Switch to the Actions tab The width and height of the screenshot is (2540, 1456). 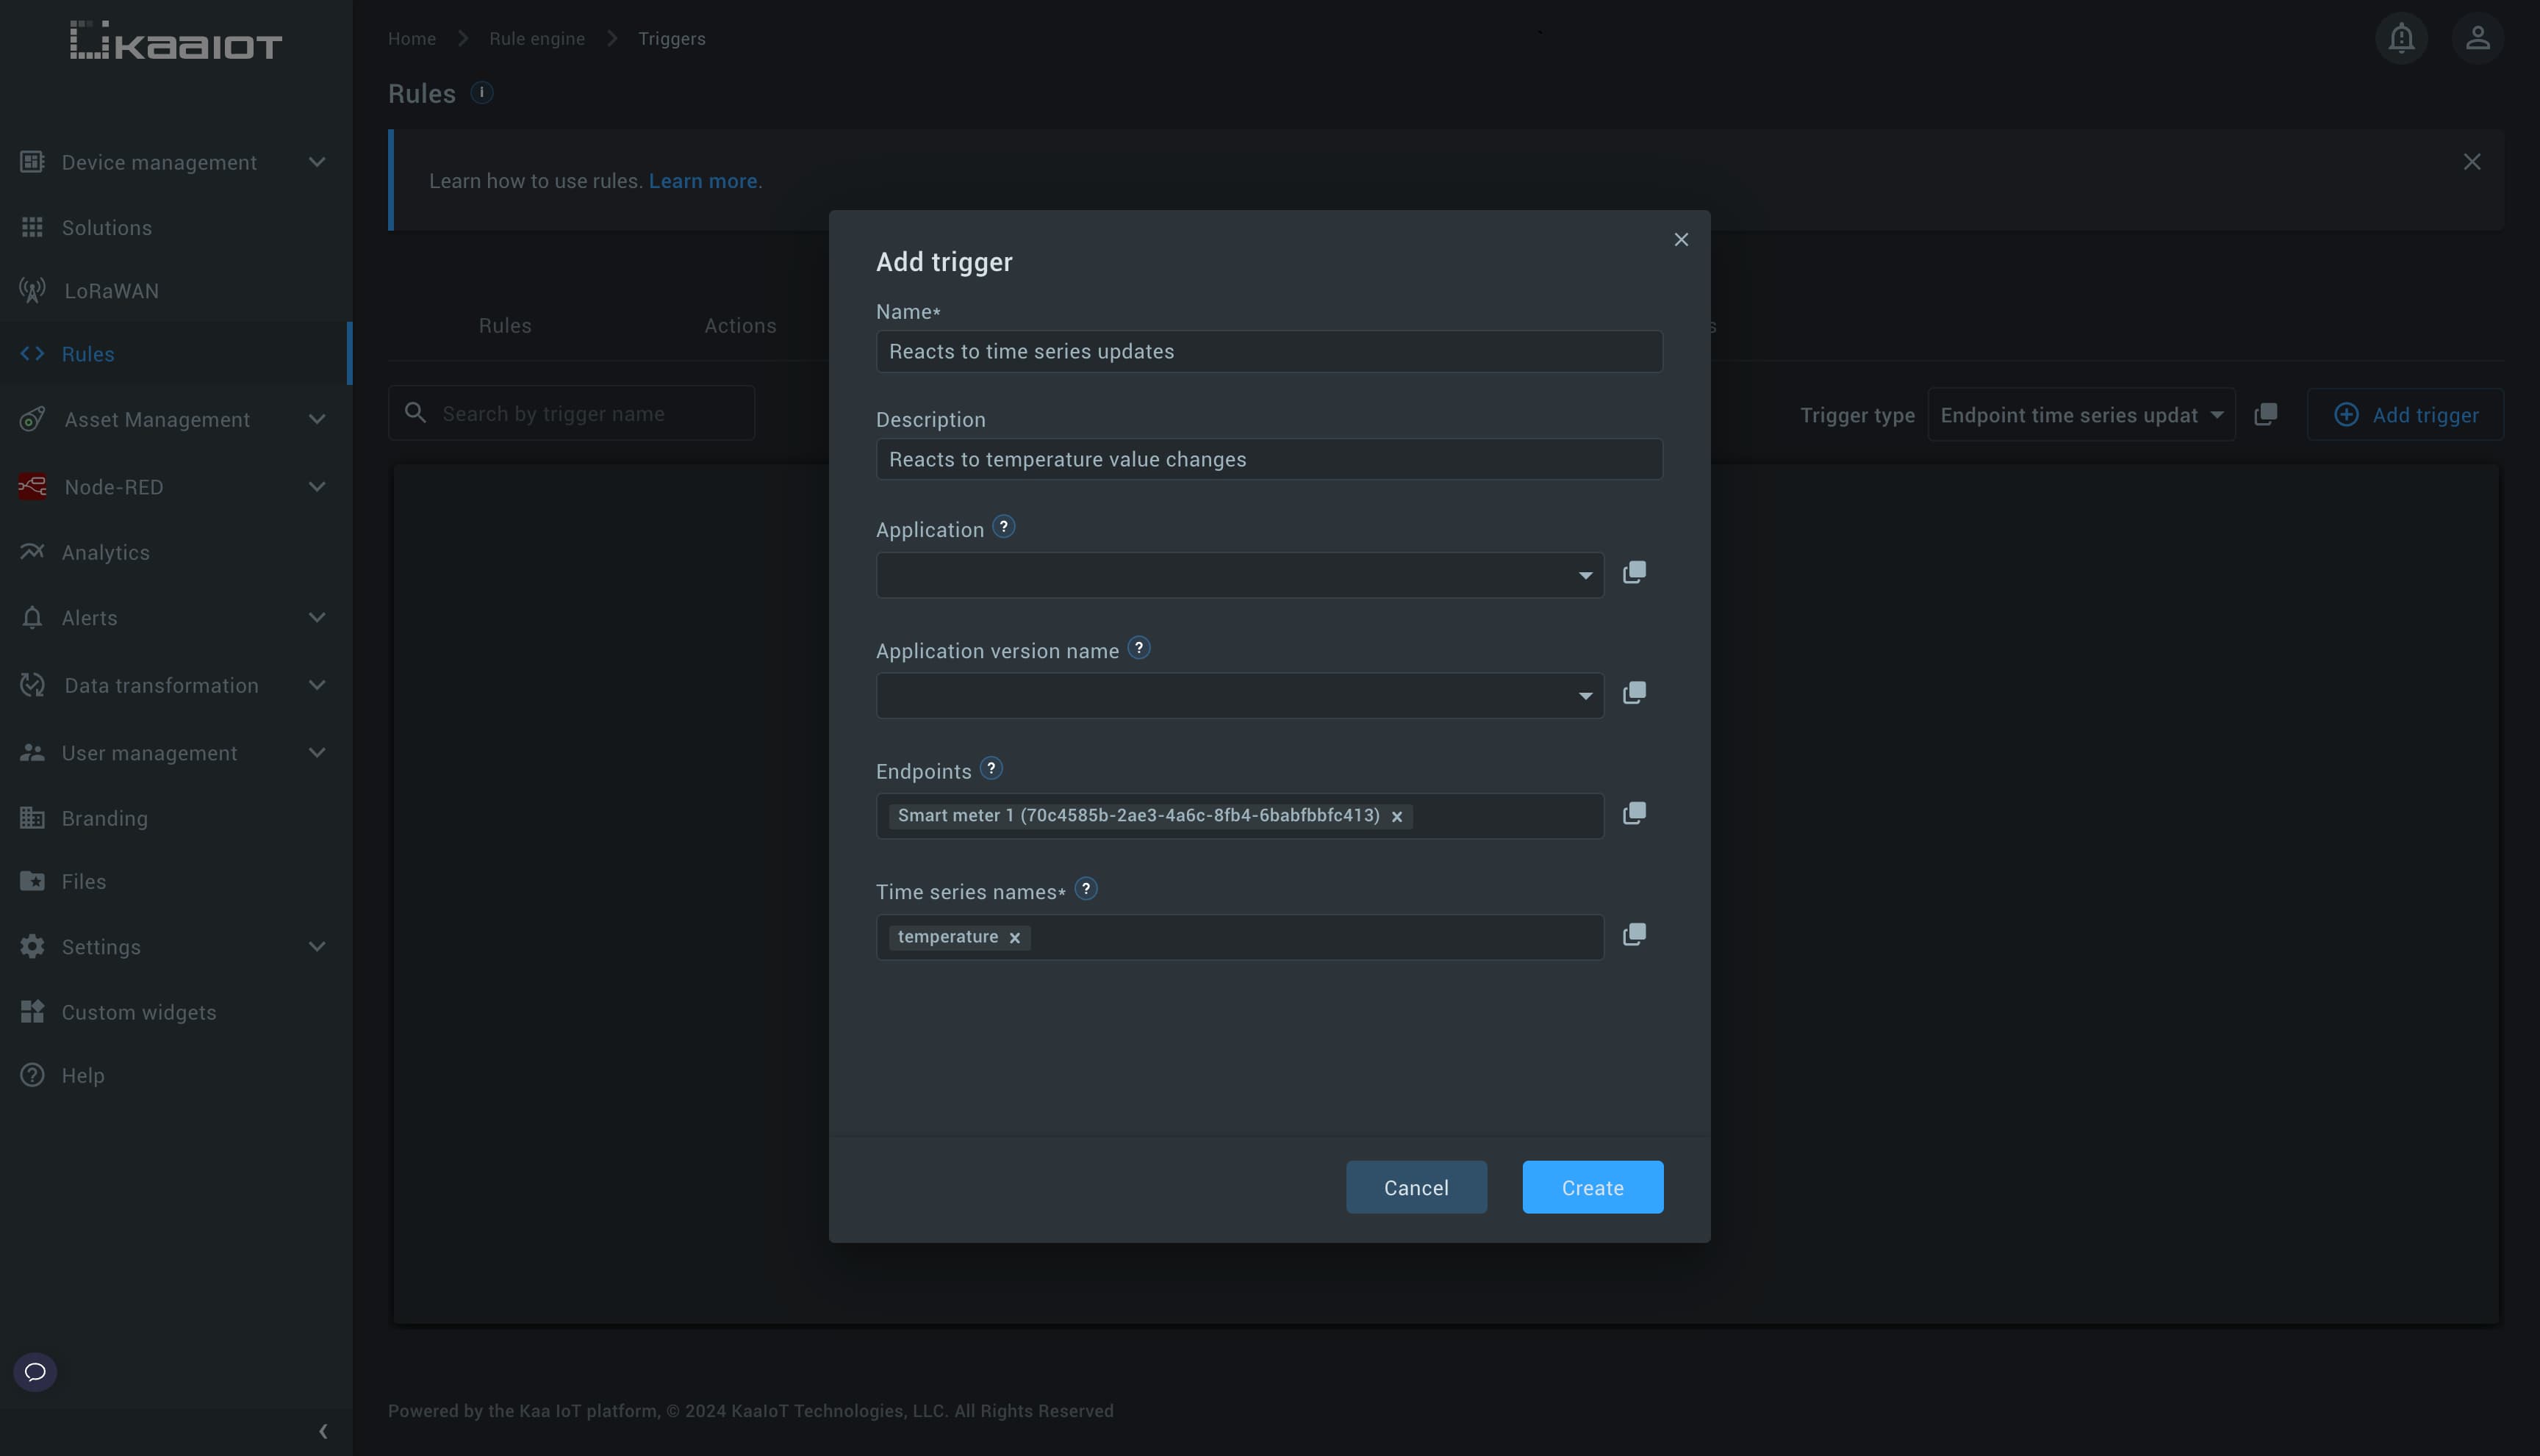coord(739,324)
